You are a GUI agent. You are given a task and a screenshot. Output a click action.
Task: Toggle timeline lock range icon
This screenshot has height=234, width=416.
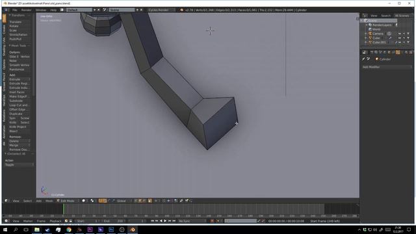71,221
